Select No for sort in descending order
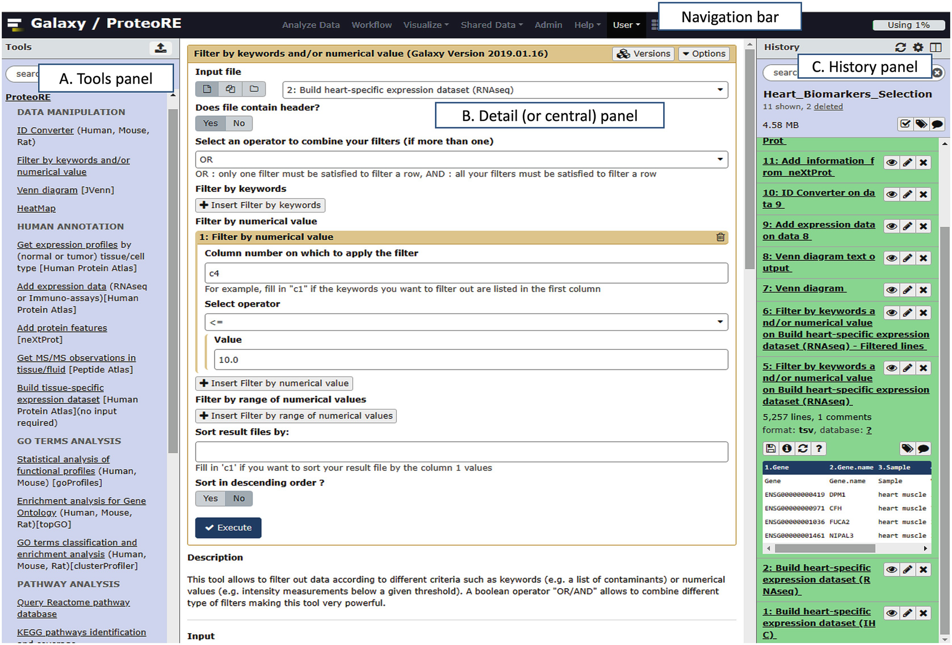 (x=239, y=499)
